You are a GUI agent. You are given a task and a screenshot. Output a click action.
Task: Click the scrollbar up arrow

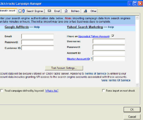pyautogui.click(x=137, y=18)
